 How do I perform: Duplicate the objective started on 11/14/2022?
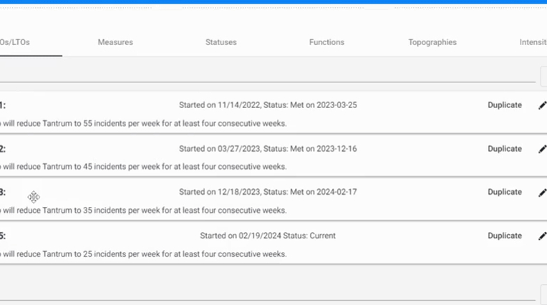tap(505, 105)
